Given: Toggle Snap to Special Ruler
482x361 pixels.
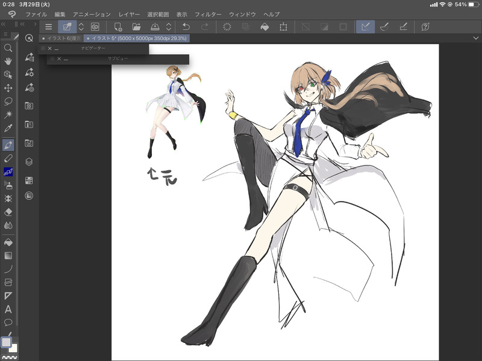Looking at the screenshot, I should [384, 27].
